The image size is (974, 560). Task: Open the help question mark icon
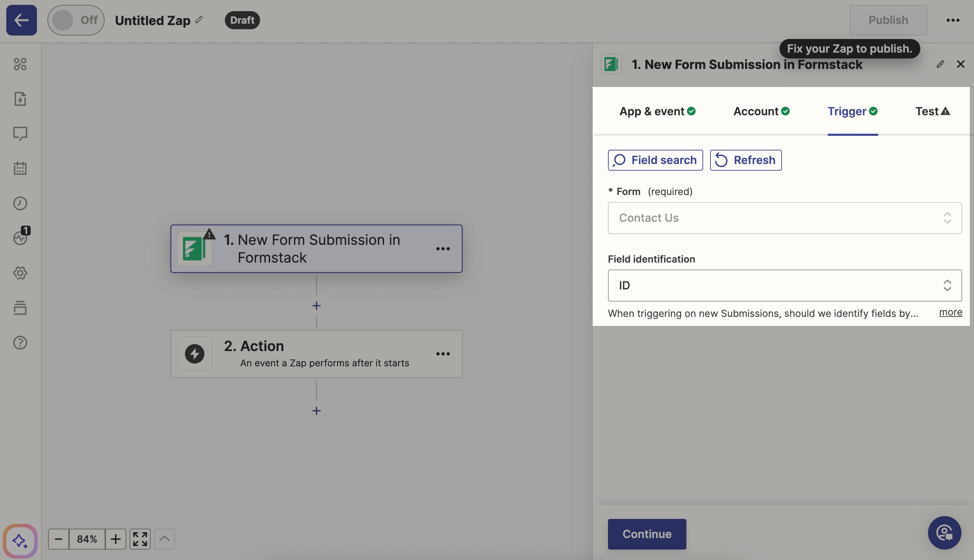click(x=21, y=343)
